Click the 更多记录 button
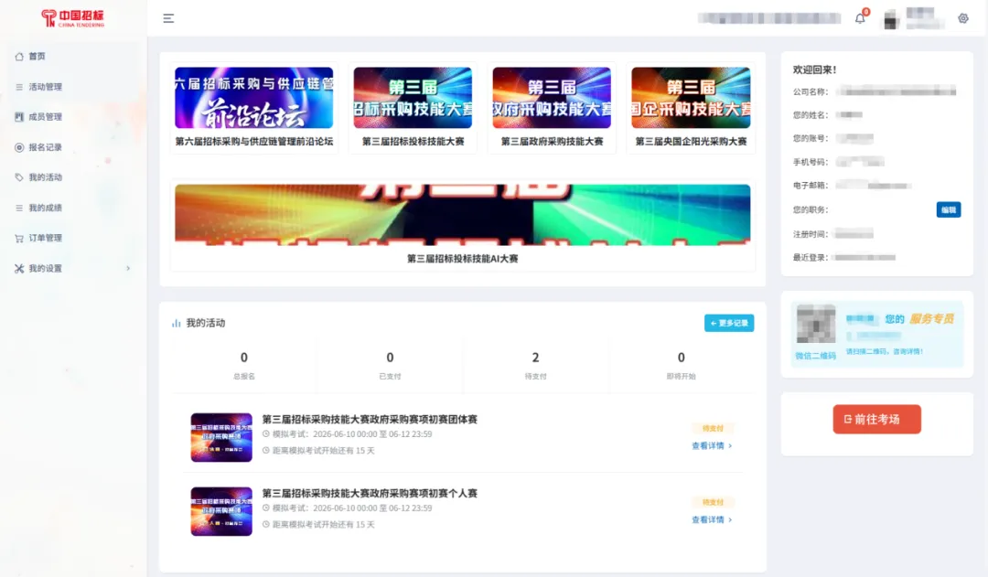The height and width of the screenshot is (577, 988). (729, 323)
